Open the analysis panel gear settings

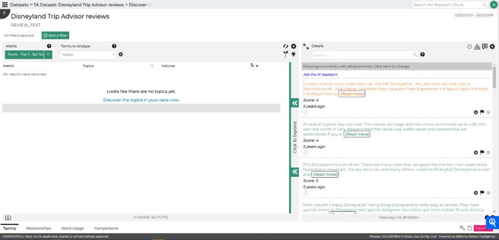[293, 46]
